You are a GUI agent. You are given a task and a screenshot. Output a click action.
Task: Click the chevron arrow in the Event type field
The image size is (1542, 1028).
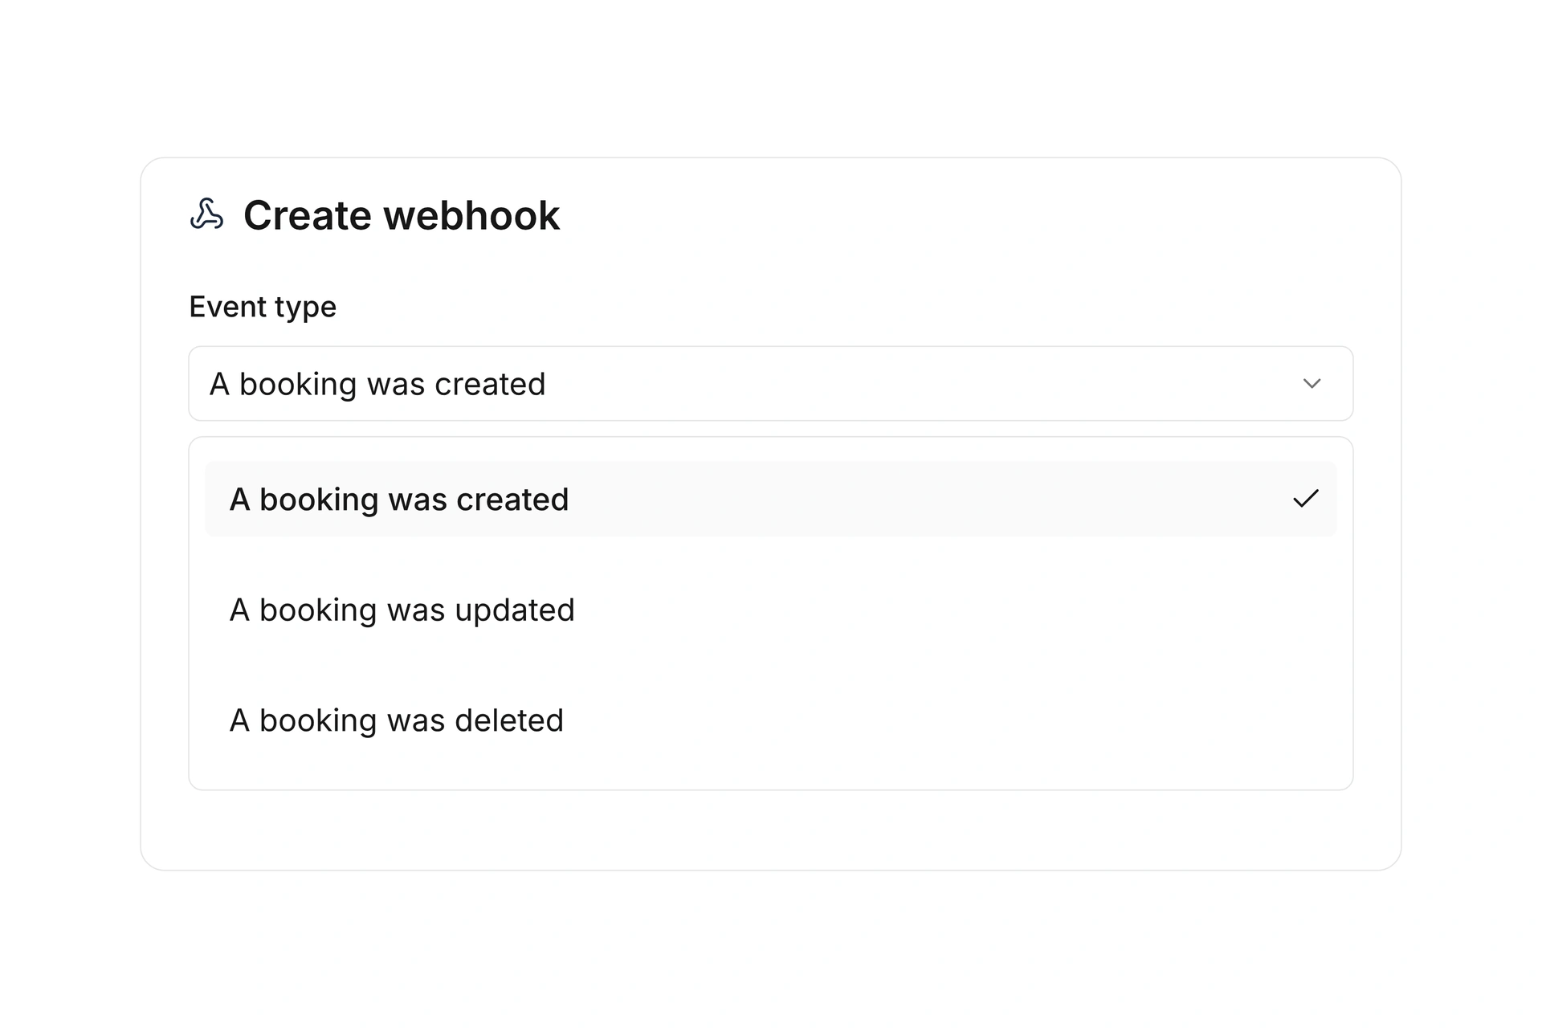pos(1312,384)
